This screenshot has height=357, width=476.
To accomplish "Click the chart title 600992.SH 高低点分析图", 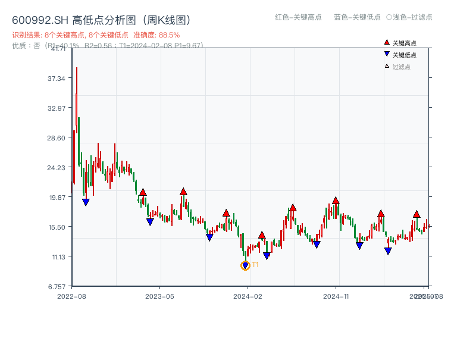I will tap(101, 18).
